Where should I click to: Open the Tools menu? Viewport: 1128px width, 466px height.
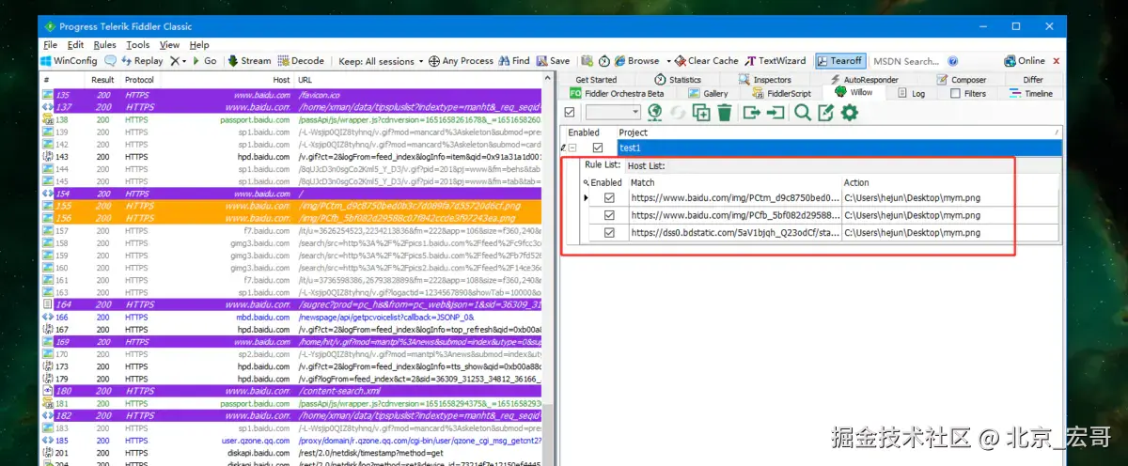[x=138, y=44]
